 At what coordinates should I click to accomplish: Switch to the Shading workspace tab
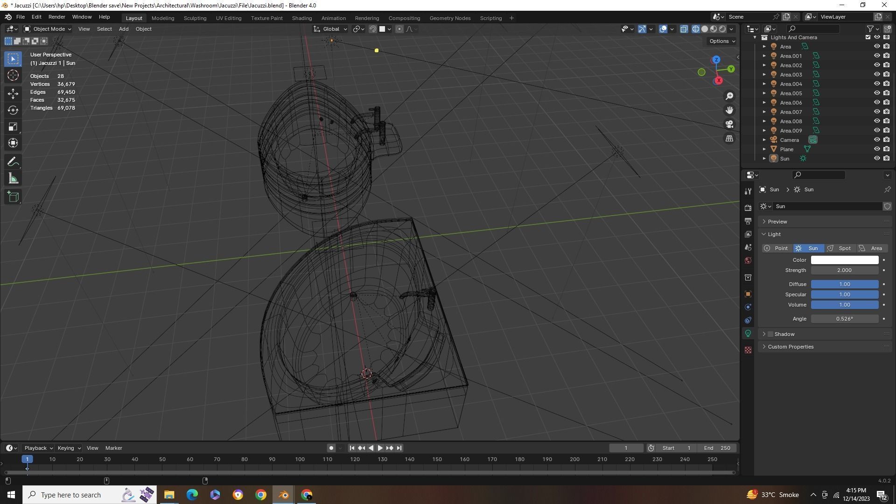[301, 18]
